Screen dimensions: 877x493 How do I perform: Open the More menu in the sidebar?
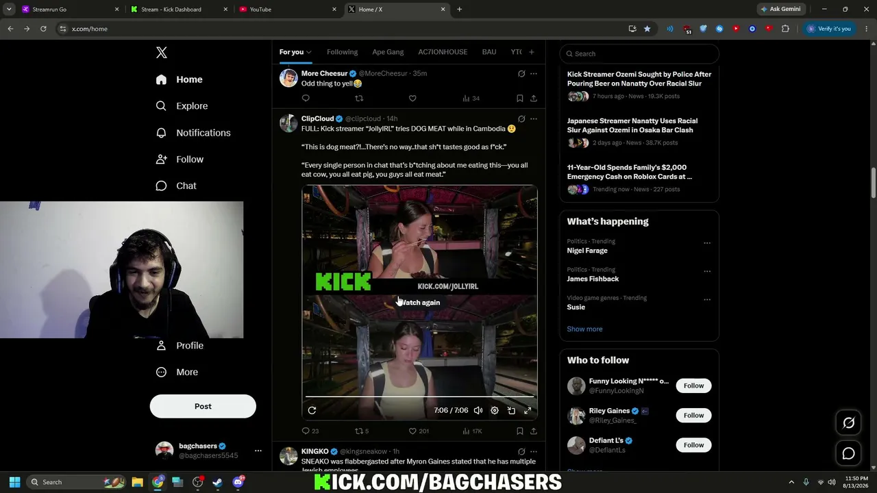[177, 372]
